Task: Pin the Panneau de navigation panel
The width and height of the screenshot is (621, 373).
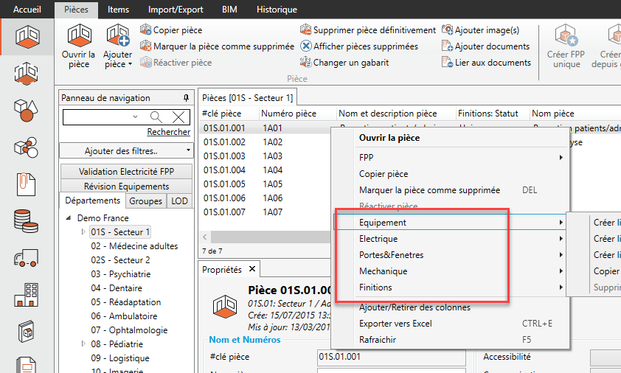Action: 186,98
